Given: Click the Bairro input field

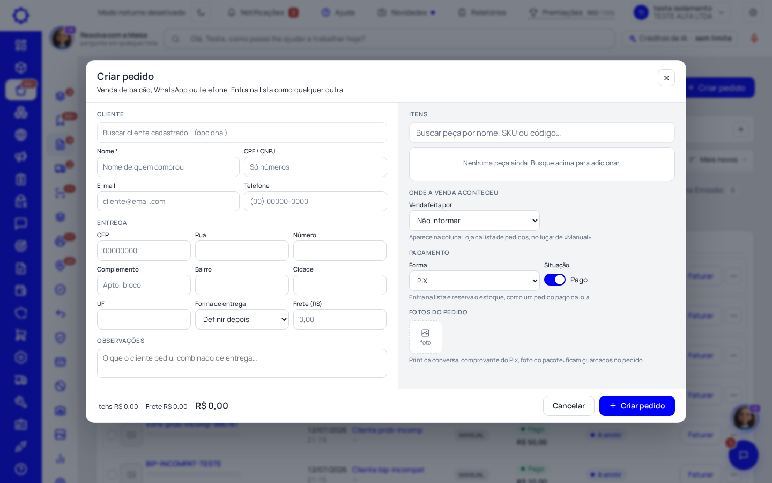Looking at the screenshot, I should pos(242,285).
